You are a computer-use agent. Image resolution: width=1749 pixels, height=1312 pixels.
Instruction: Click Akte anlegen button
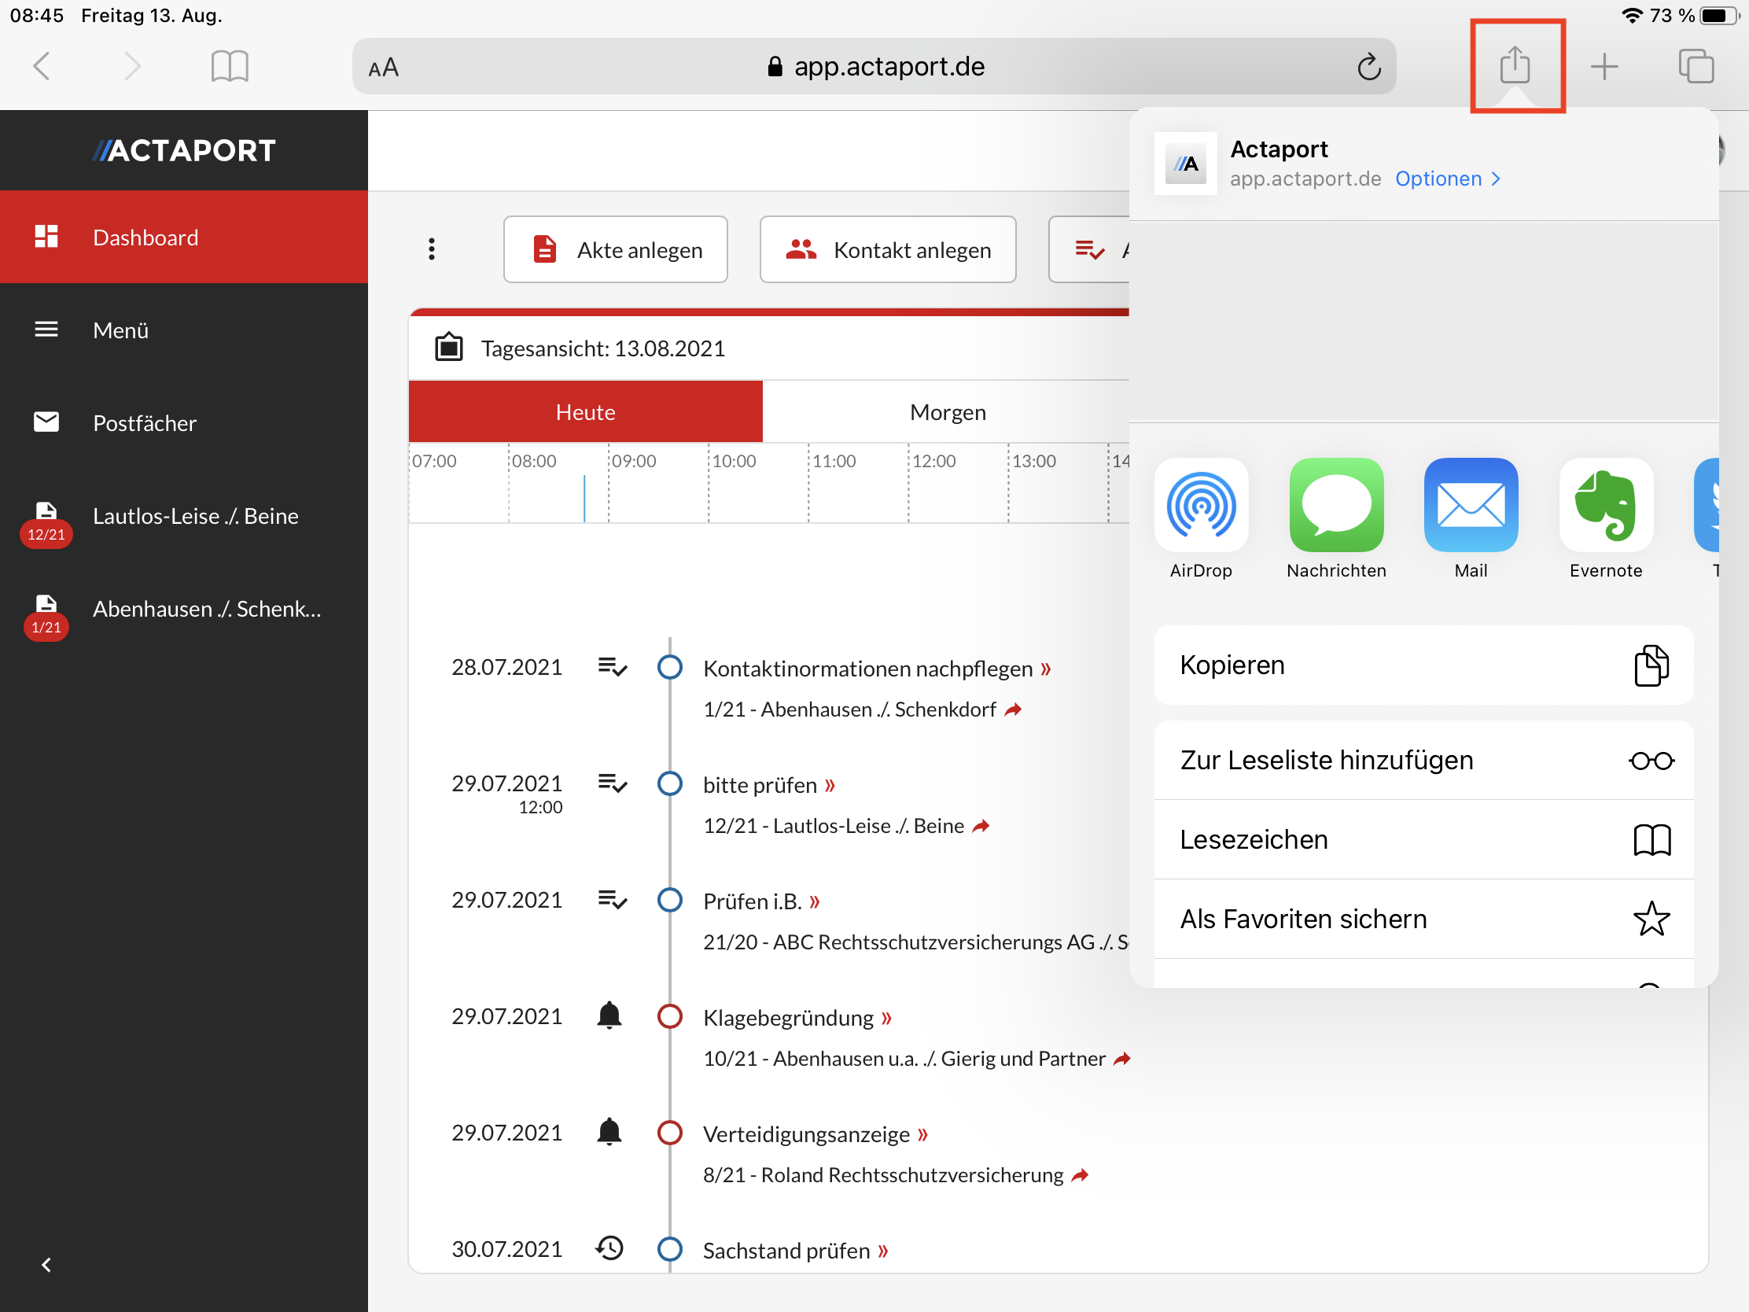coord(615,249)
